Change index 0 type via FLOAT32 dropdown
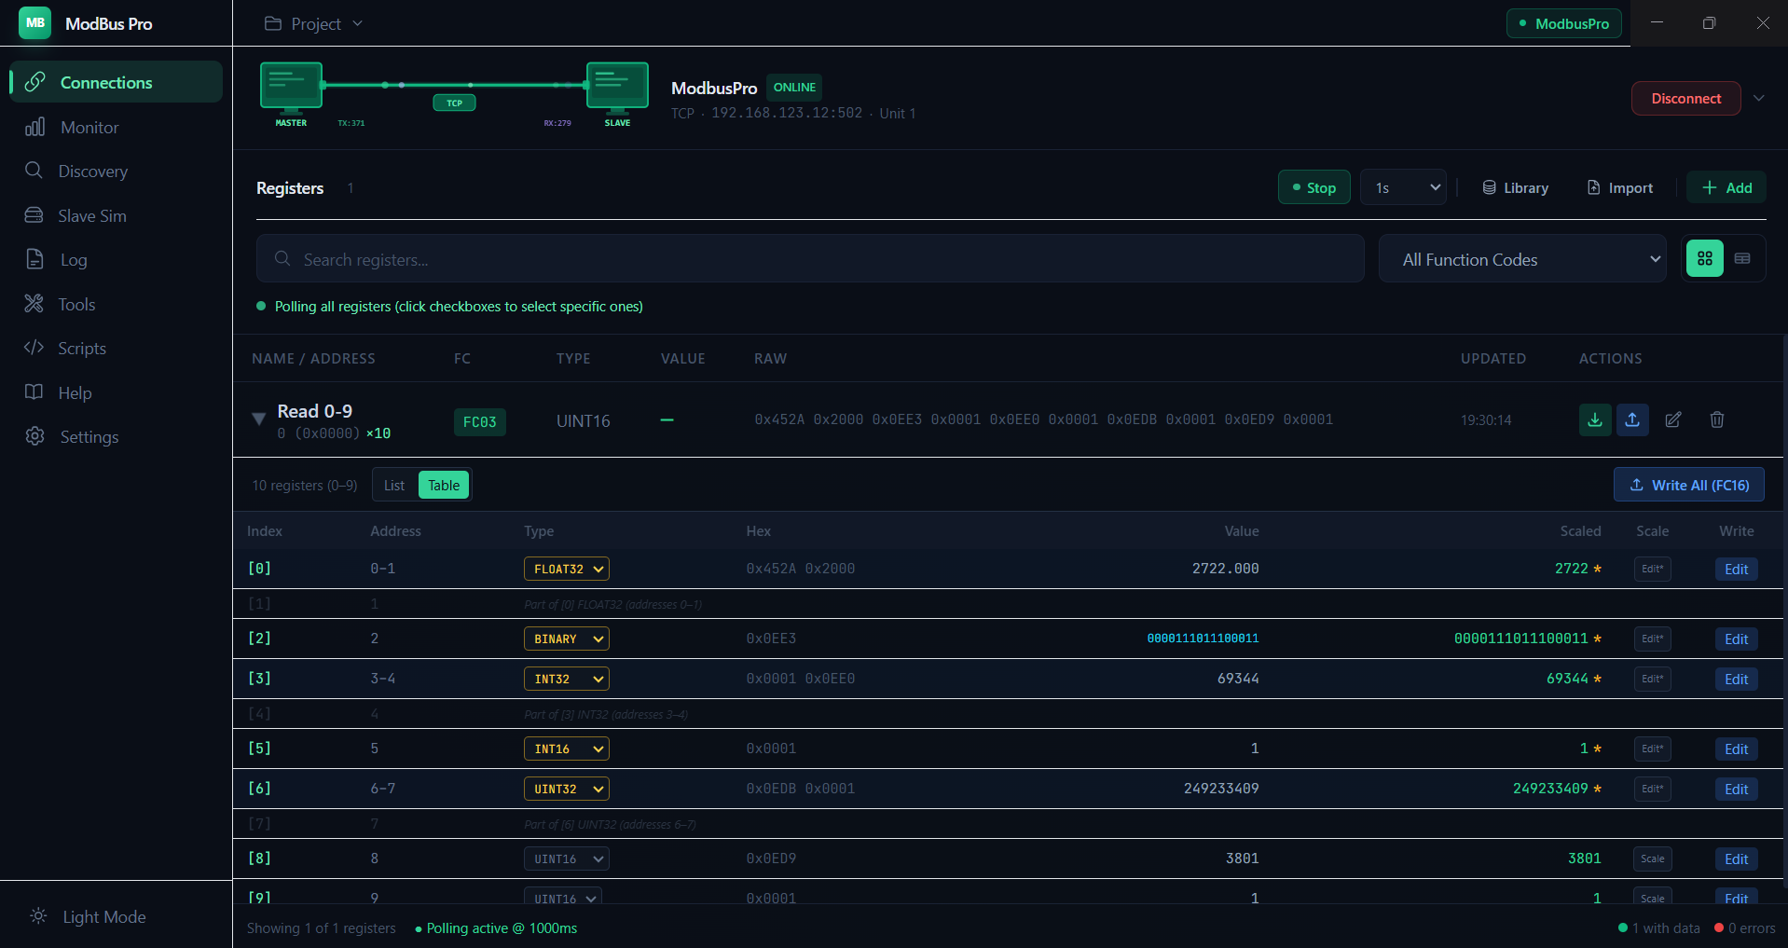Viewport: 1788px width, 948px height. [x=566, y=569]
